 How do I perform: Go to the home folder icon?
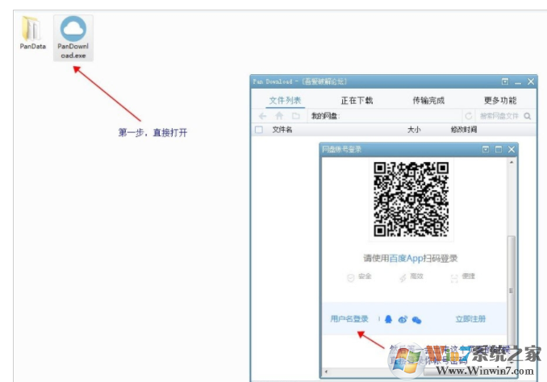pos(279,116)
